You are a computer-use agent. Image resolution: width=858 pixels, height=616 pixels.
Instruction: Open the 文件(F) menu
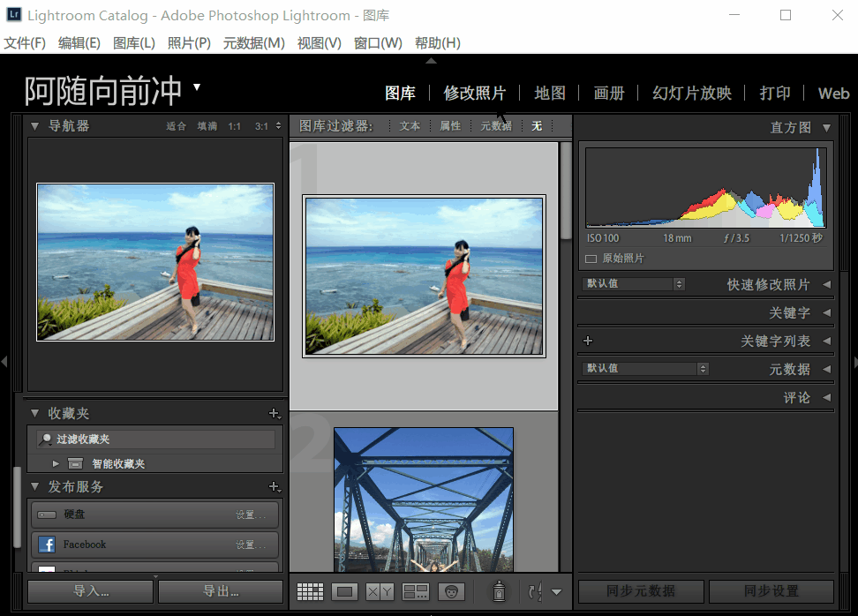coord(25,43)
